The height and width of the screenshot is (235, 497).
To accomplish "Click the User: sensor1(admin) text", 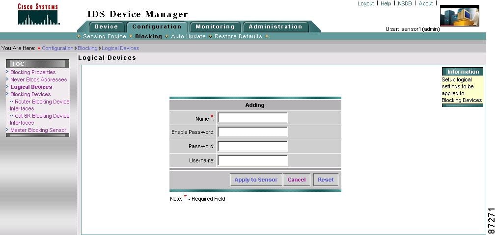I will tap(413, 29).
